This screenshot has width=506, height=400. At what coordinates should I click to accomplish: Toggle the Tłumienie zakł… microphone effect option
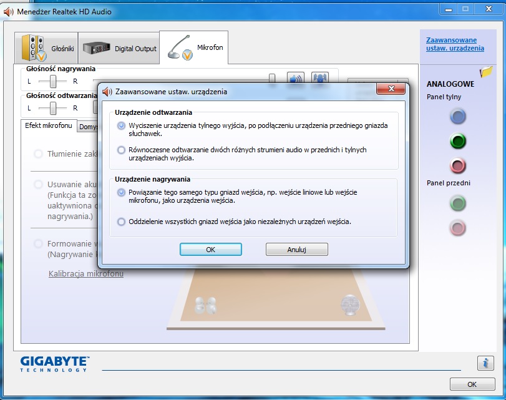(38, 154)
